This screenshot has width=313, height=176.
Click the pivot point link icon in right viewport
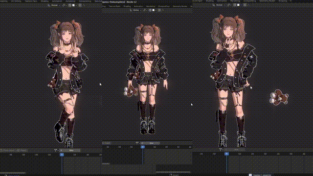[x=229, y=5]
